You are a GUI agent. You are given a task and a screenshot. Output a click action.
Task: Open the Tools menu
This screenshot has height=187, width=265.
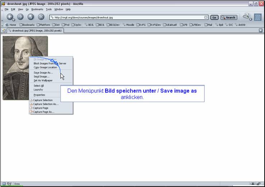click(48, 9)
